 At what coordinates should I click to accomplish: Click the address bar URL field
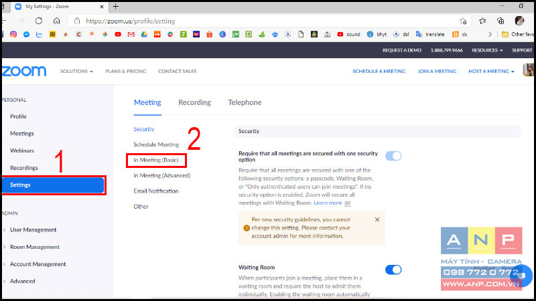pos(270,21)
